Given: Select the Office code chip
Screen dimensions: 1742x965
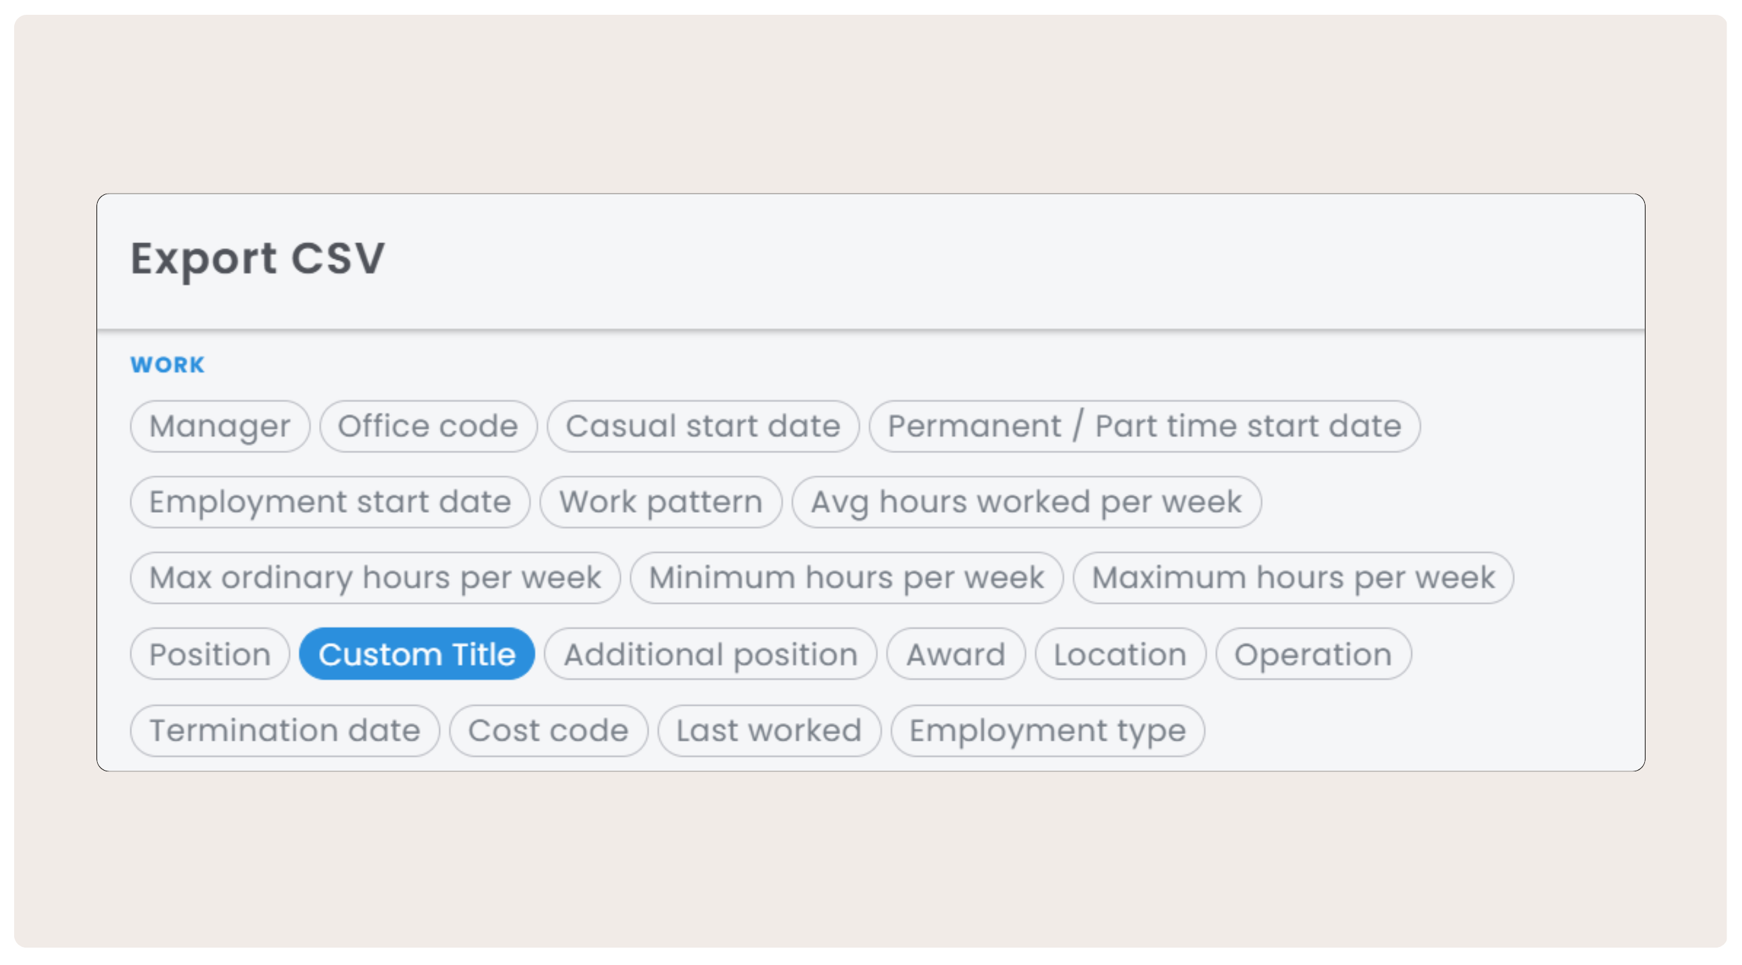Looking at the screenshot, I should click(x=428, y=426).
